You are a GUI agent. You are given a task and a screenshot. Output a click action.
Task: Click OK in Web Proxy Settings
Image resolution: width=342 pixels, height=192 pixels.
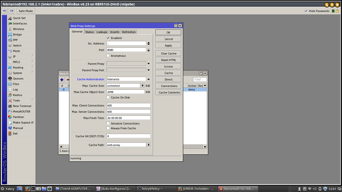168,32
